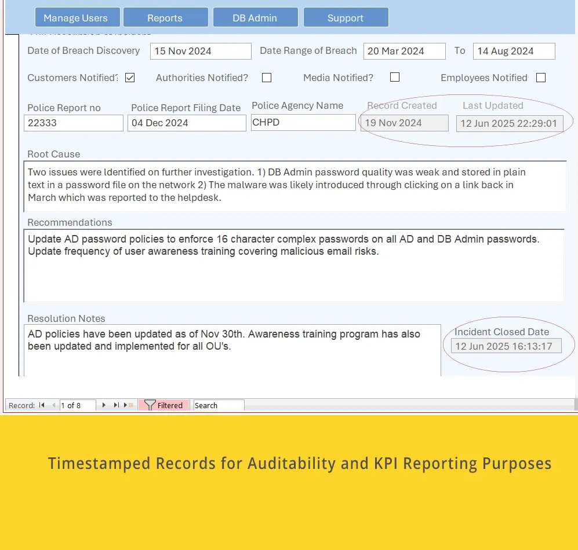
Task: Click the Reports button
Action: [x=165, y=17]
